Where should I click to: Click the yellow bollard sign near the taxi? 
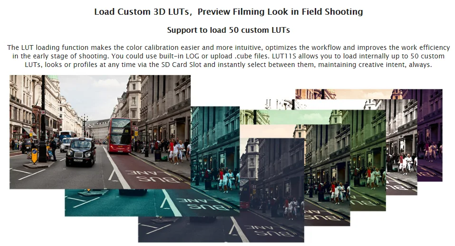tap(35, 156)
